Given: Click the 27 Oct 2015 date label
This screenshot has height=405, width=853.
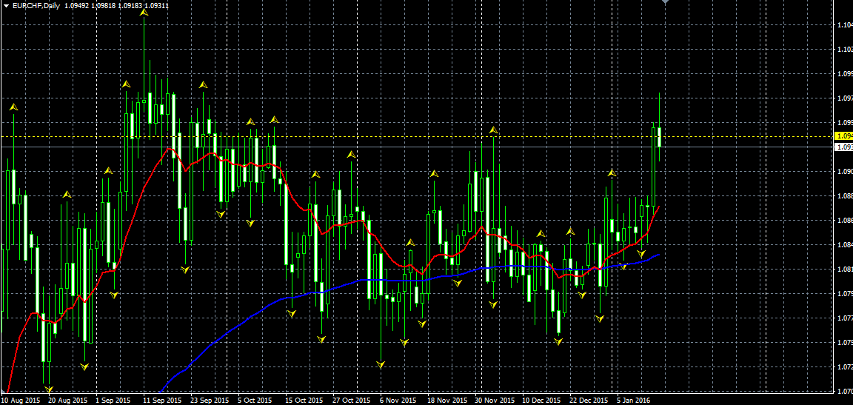Looking at the screenshot, I should (x=352, y=400).
